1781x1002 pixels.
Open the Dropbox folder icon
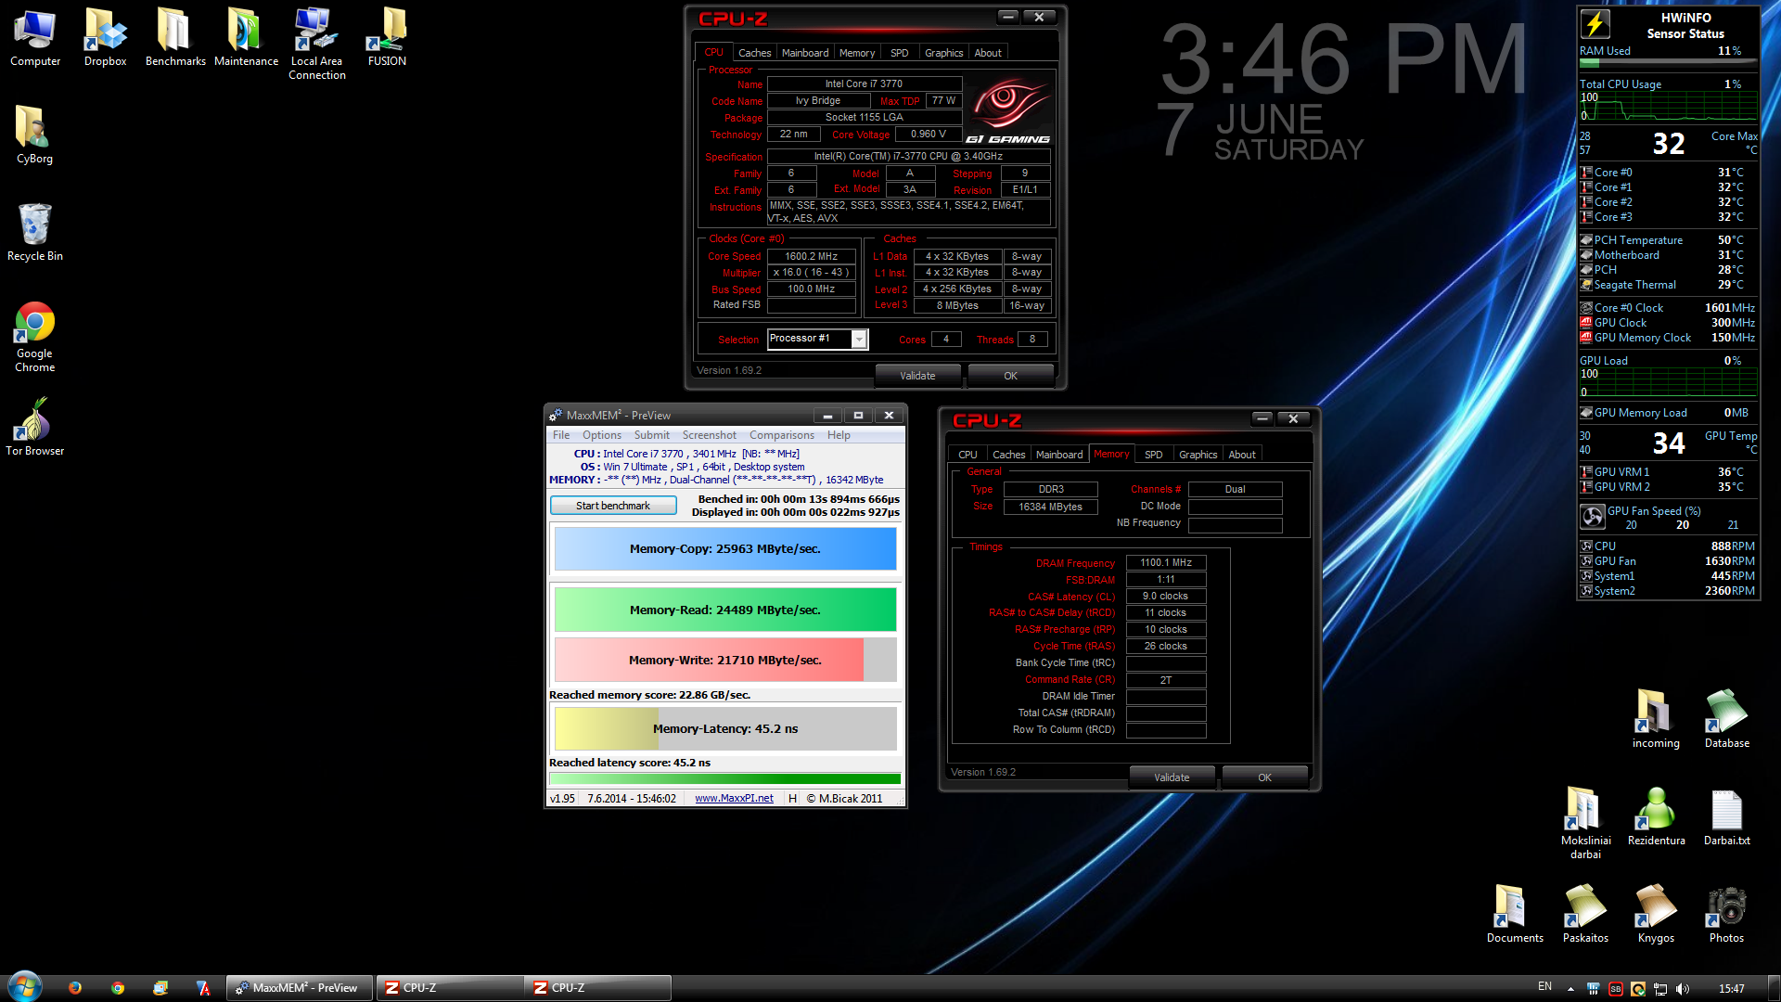click(x=106, y=37)
